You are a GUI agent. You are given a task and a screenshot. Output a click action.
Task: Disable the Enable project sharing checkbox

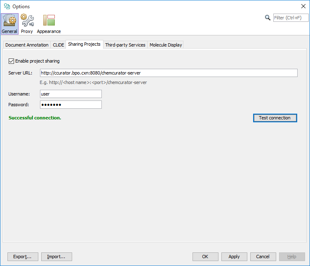[11, 61]
